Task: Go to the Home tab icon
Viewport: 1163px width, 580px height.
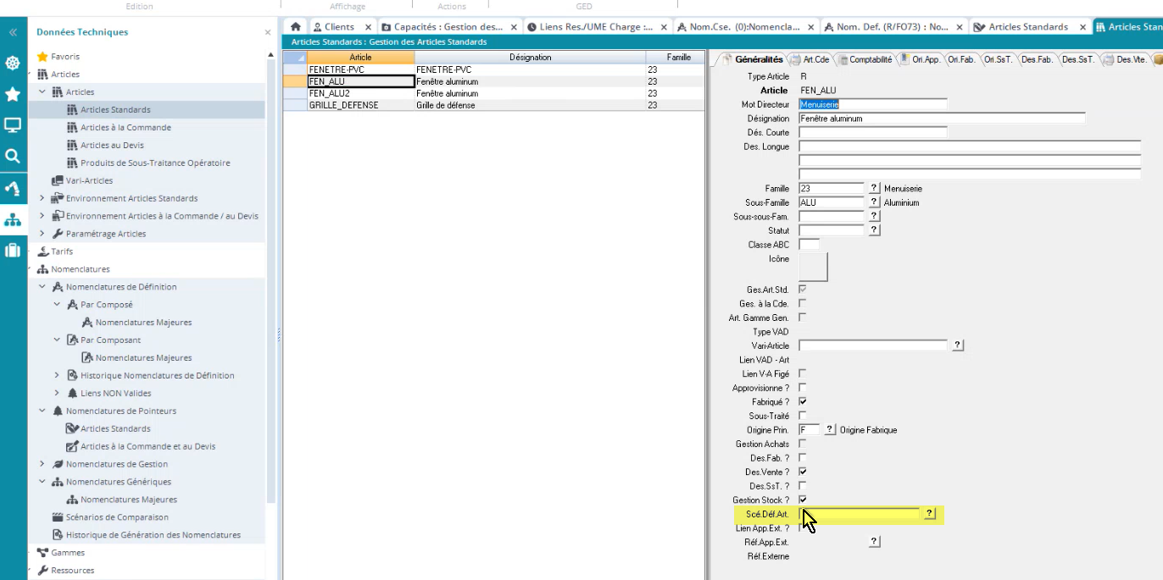Action: [x=295, y=27]
